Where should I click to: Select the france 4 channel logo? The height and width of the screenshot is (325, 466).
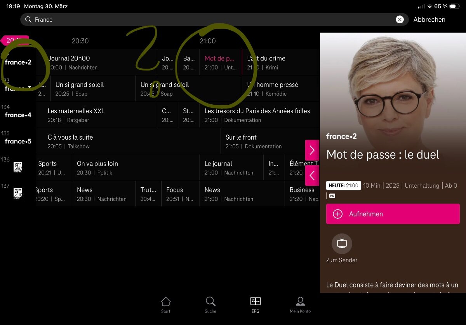click(x=18, y=115)
